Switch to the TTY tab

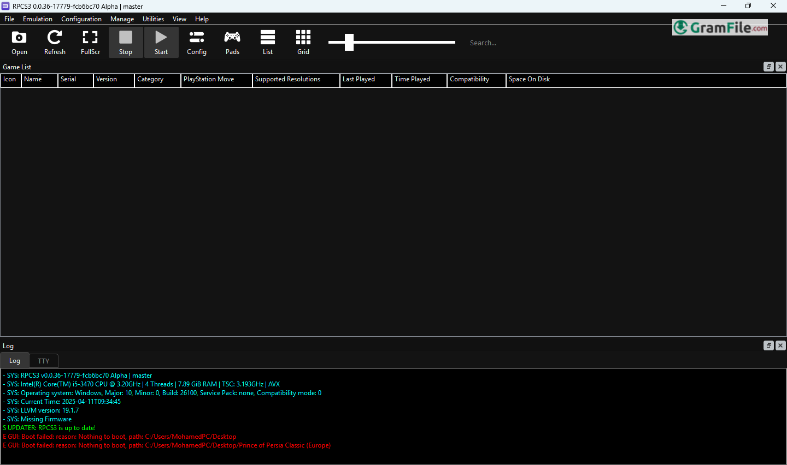pos(44,361)
